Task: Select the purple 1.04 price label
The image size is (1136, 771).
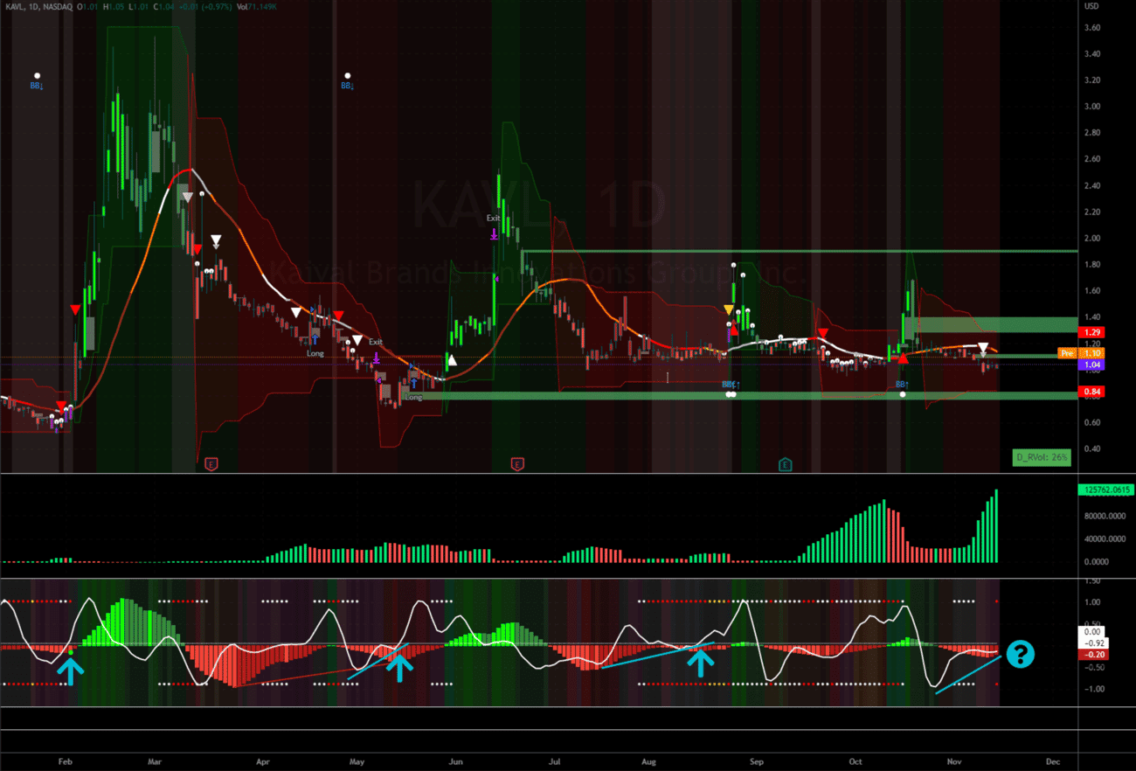Action: [1093, 365]
